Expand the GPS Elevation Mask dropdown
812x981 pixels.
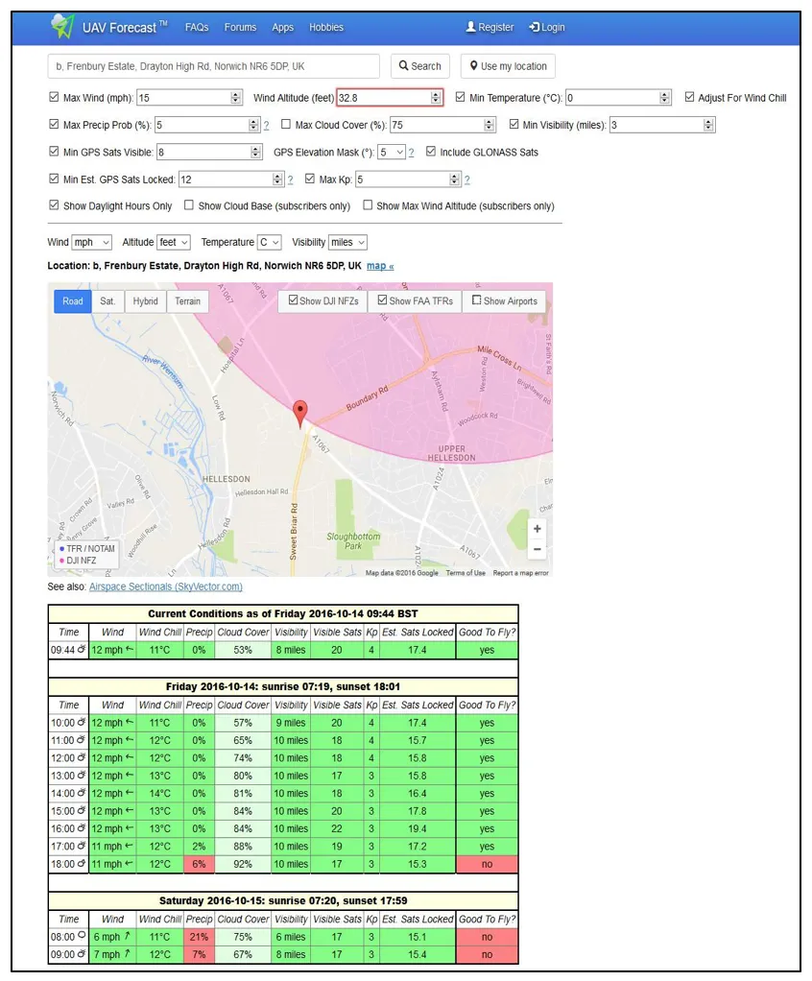click(392, 152)
